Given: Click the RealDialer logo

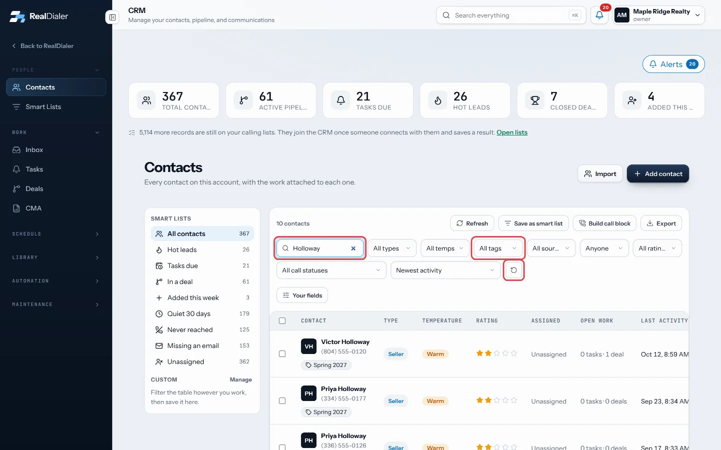Looking at the screenshot, I should [x=39, y=16].
